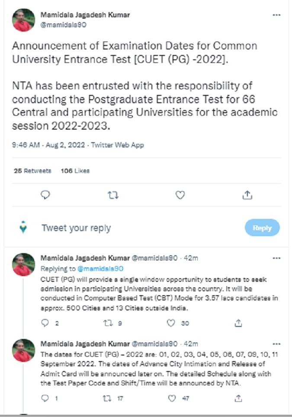The image size is (292, 417).
Task: Open more options on September dates tweet
Action: point(276,344)
